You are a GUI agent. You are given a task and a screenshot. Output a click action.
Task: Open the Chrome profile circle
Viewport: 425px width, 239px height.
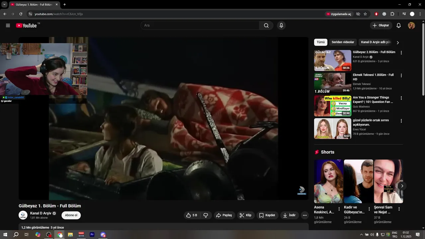point(412,14)
